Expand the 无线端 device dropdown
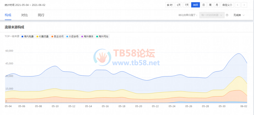254x115 pixels. coord(239,15)
